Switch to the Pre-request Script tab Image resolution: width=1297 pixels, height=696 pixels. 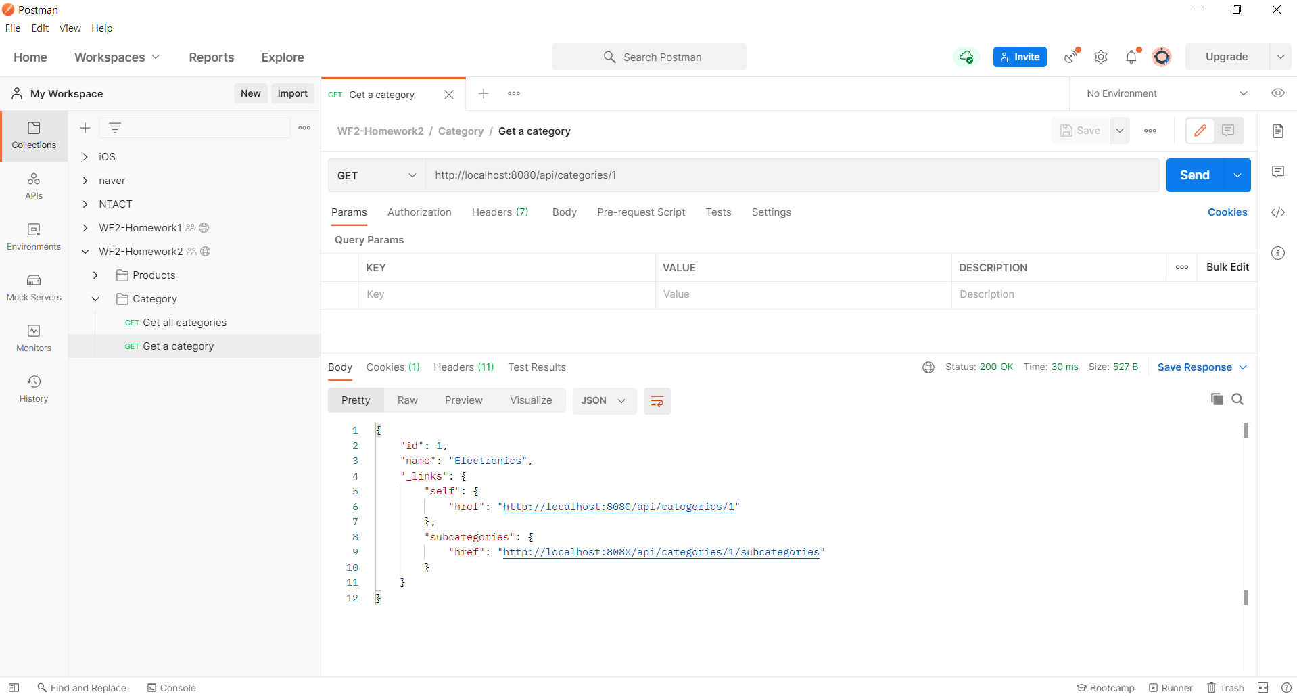(x=641, y=212)
